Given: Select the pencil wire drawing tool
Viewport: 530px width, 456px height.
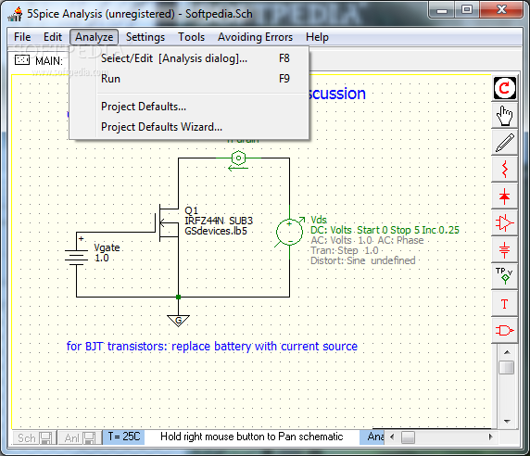Looking at the screenshot, I should [x=505, y=143].
